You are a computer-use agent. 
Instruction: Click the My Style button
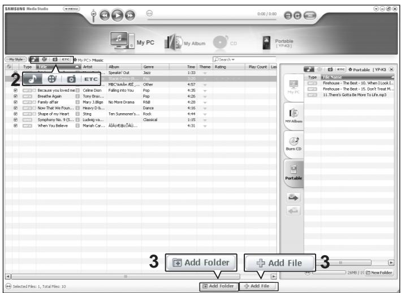coord(16,59)
